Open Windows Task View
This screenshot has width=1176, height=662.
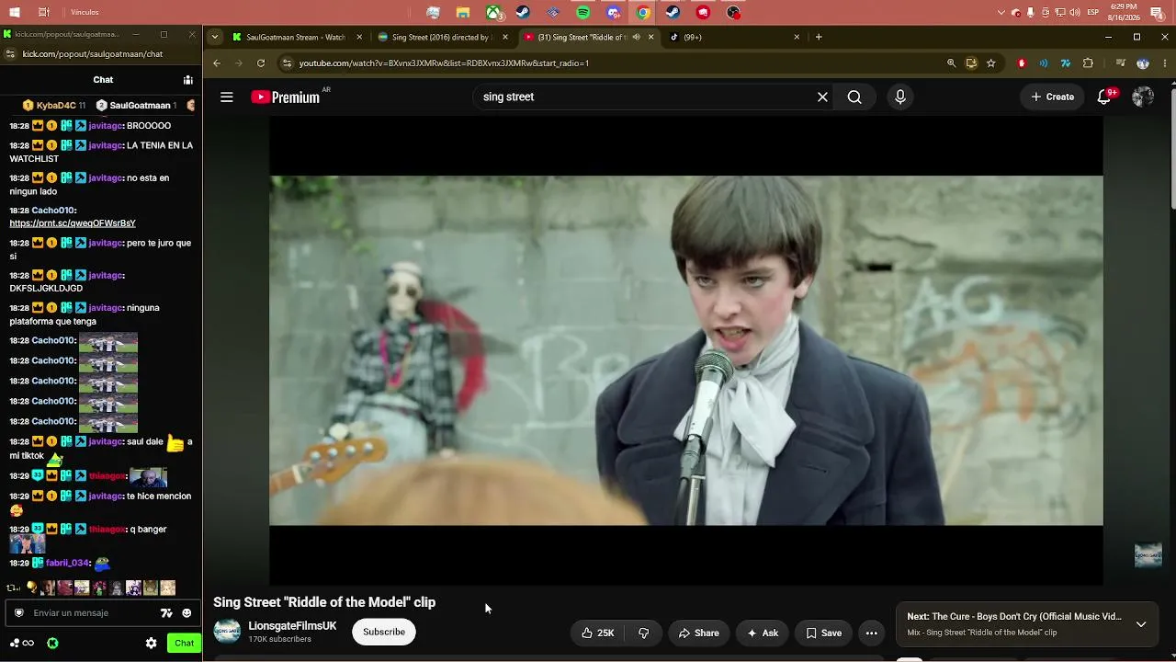coord(44,12)
